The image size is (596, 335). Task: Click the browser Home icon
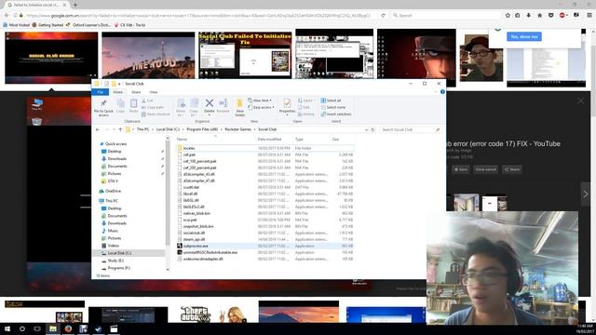coord(540,16)
